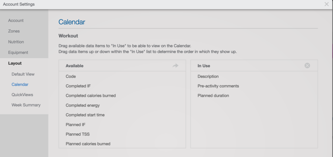Click the clear-all X icon in In Use header
The image size is (333, 157).
[x=307, y=66]
